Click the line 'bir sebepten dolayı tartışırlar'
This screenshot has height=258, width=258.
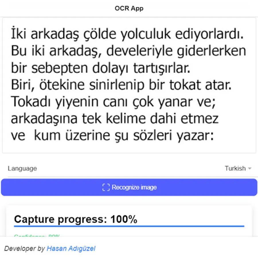click(101, 68)
